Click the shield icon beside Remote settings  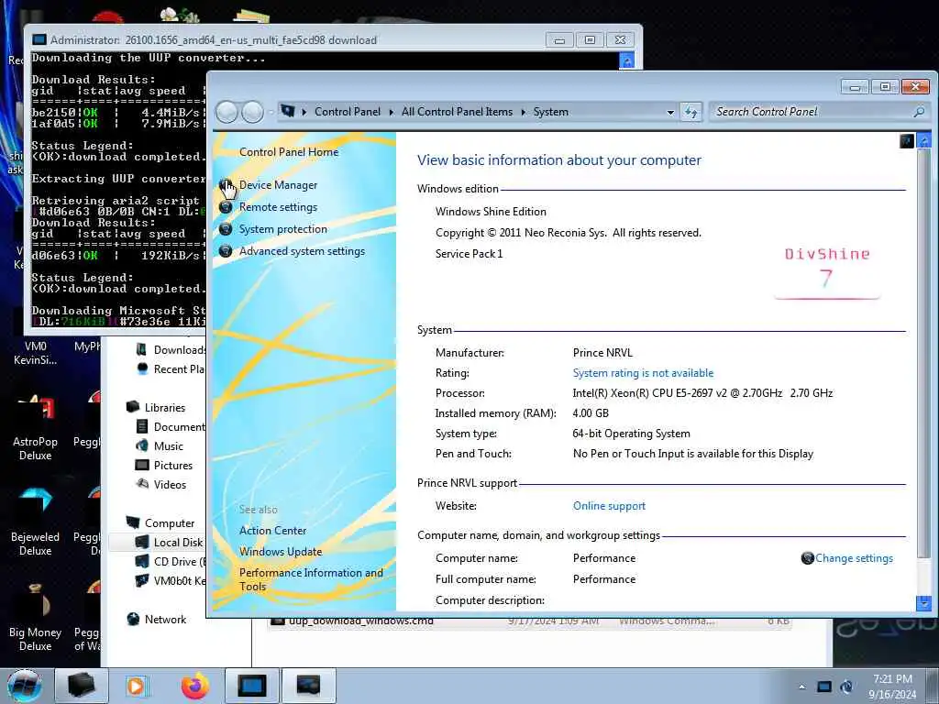[x=226, y=207]
